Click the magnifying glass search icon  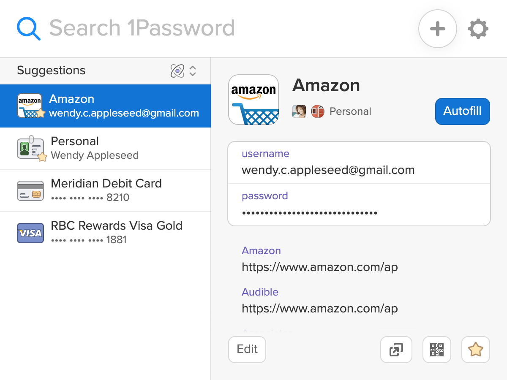tap(28, 28)
